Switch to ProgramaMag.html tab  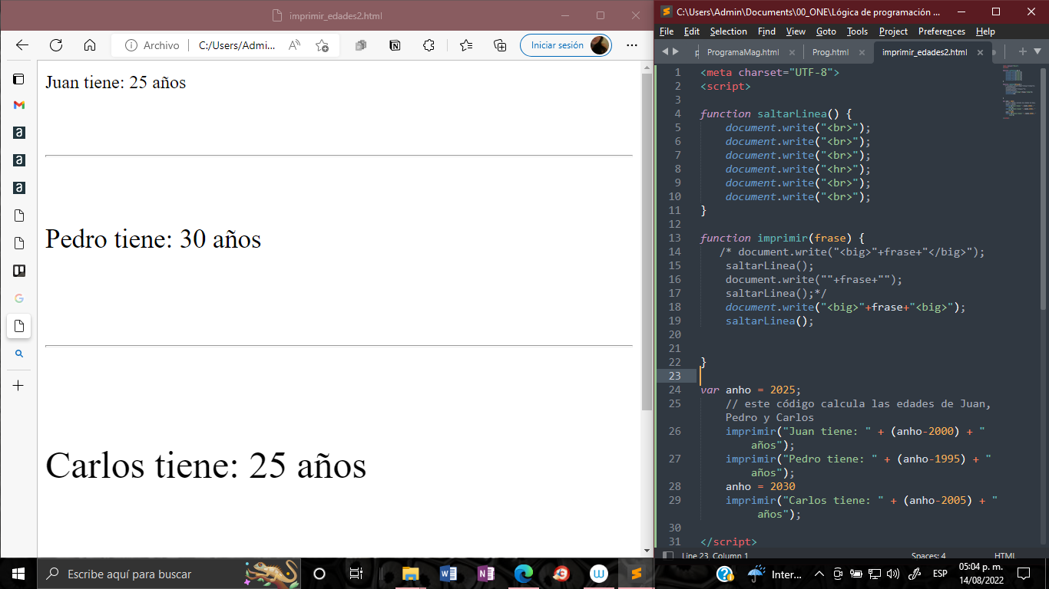click(743, 52)
